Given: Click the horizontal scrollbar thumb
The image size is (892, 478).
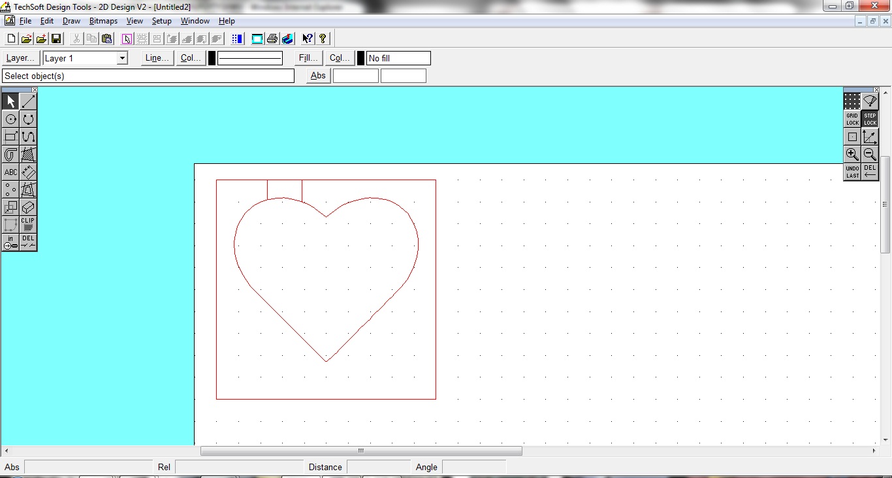Looking at the screenshot, I should point(361,451).
